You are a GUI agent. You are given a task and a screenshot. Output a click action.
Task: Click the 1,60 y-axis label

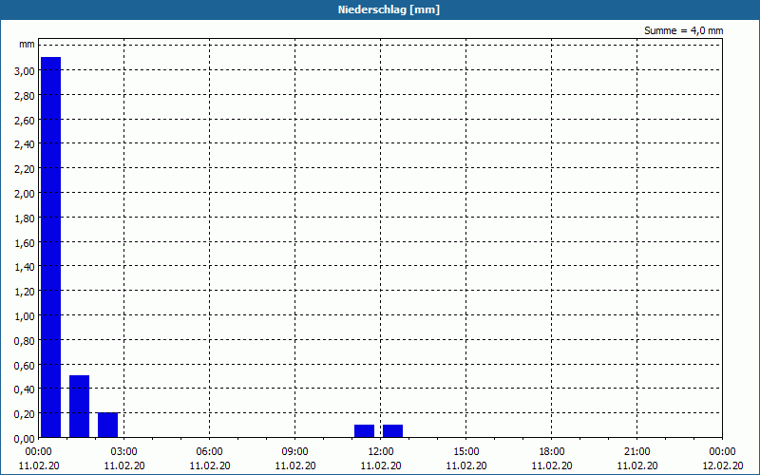pos(25,243)
